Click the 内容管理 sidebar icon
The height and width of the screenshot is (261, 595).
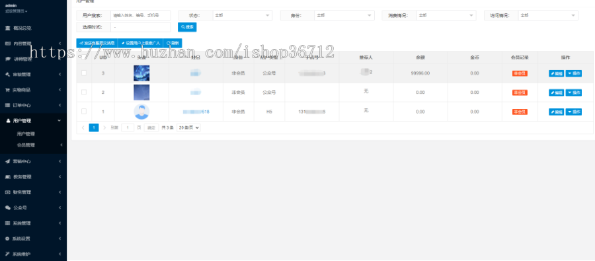[7, 44]
